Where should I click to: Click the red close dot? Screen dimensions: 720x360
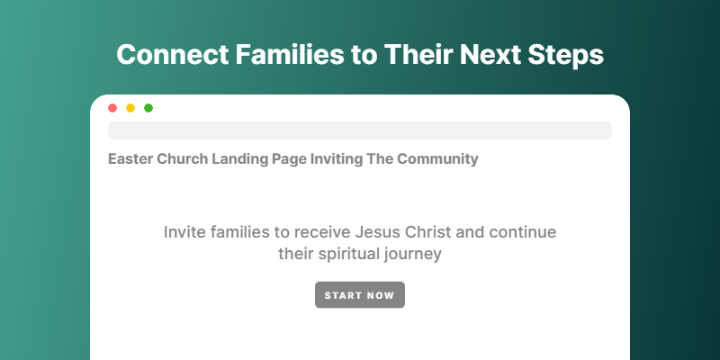[x=112, y=108]
